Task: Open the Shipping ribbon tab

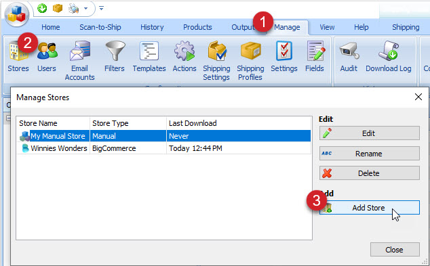Action: (x=406, y=27)
